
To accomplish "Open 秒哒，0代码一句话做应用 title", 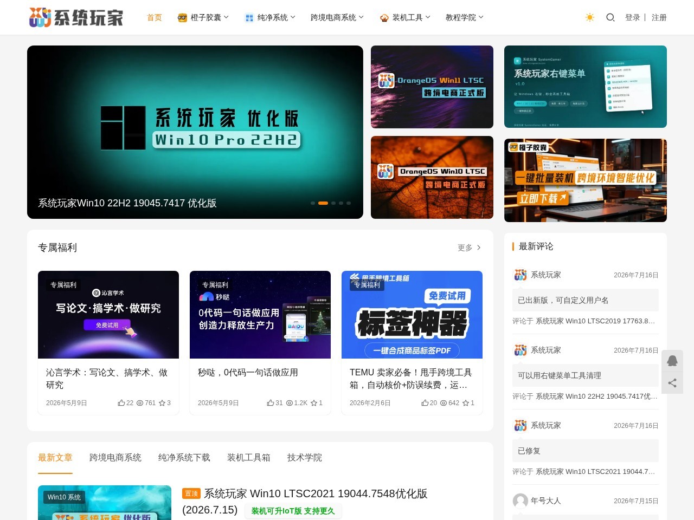I will click(248, 373).
